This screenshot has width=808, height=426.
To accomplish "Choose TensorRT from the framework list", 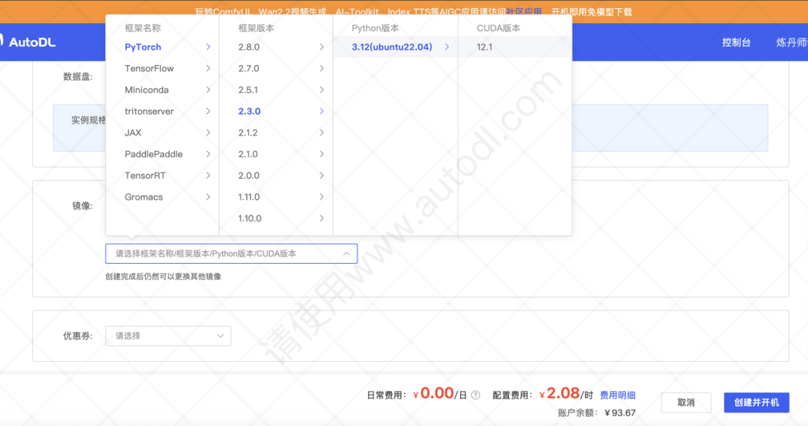I will tap(145, 176).
